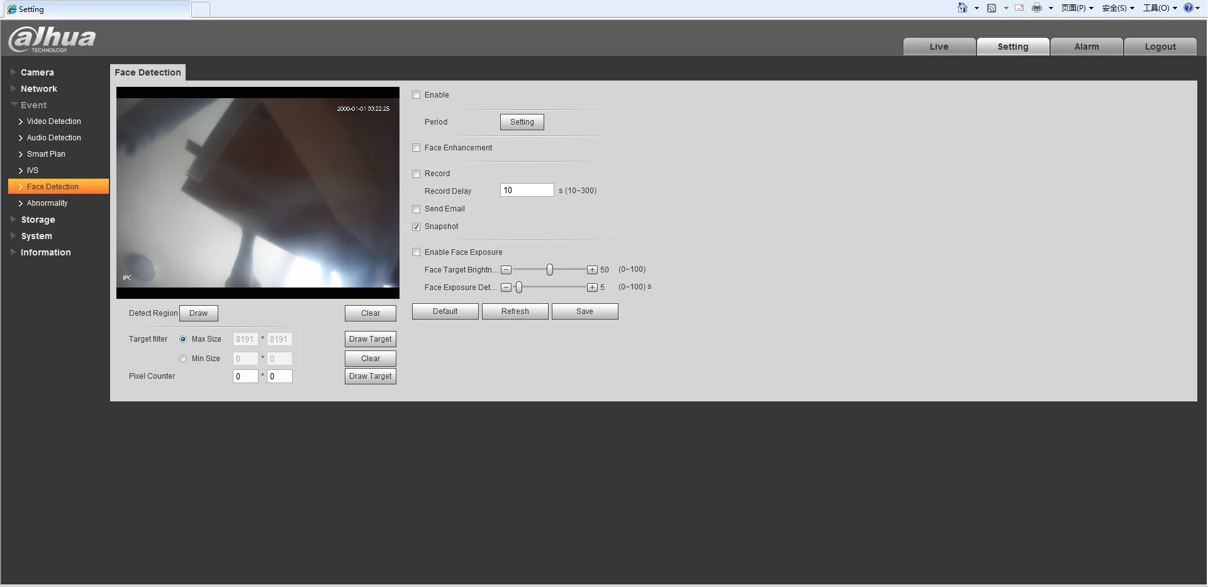The height and width of the screenshot is (587, 1208).
Task: Click the read mail envelope icon
Action: [1019, 8]
